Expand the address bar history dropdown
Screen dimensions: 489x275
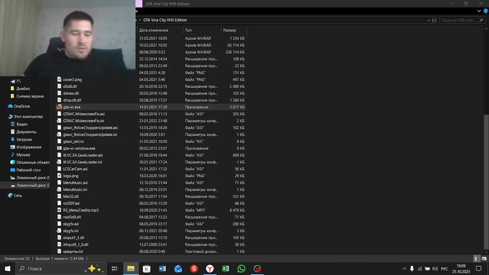[x=428, y=20]
